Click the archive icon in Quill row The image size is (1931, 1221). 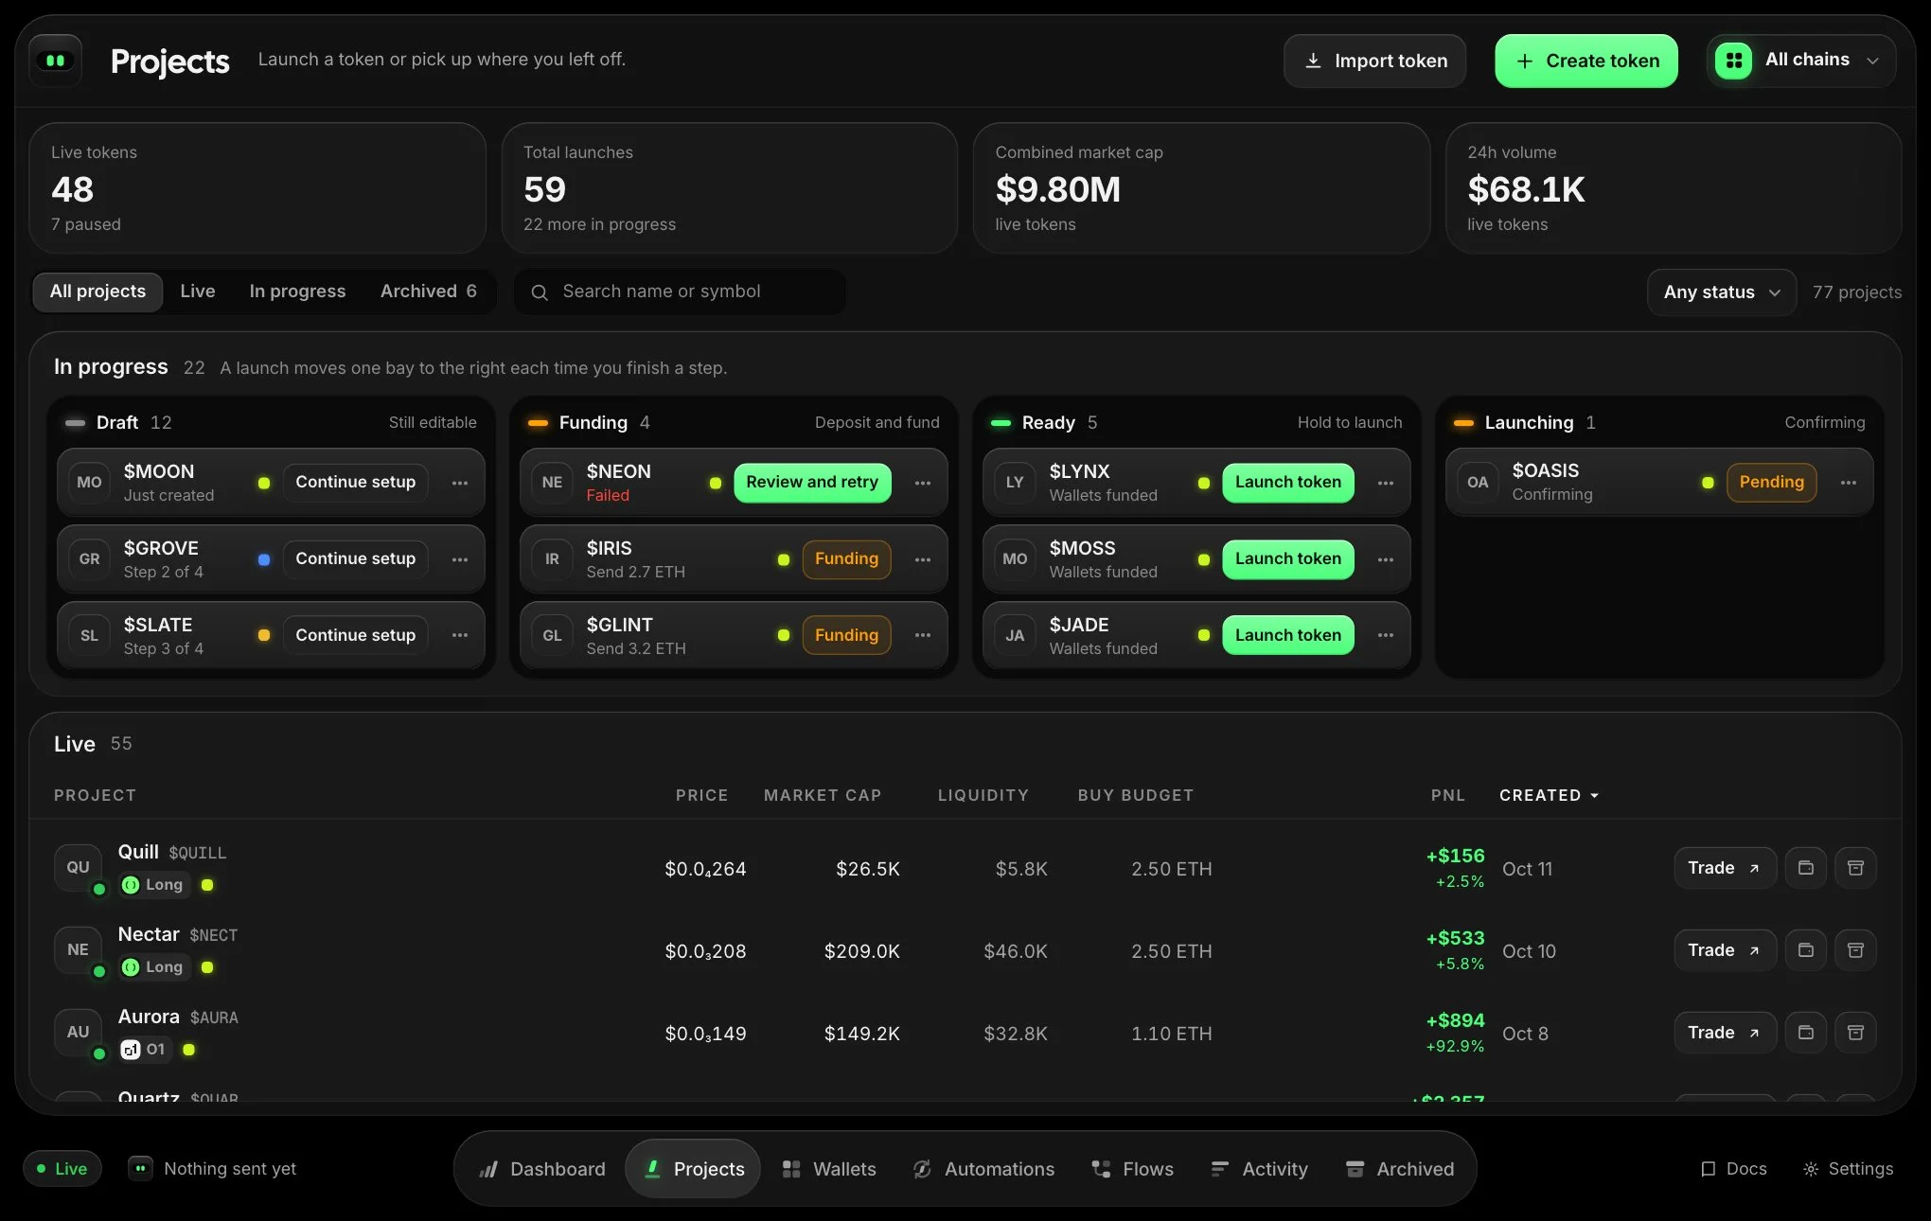pos(1856,868)
